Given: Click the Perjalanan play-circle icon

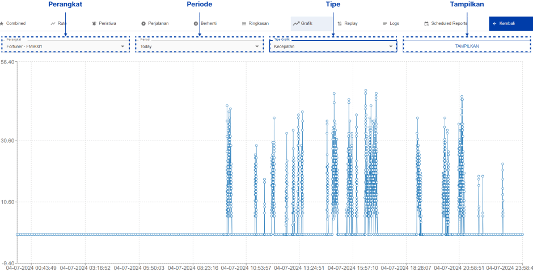Looking at the screenshot, I should click(143, 24).
